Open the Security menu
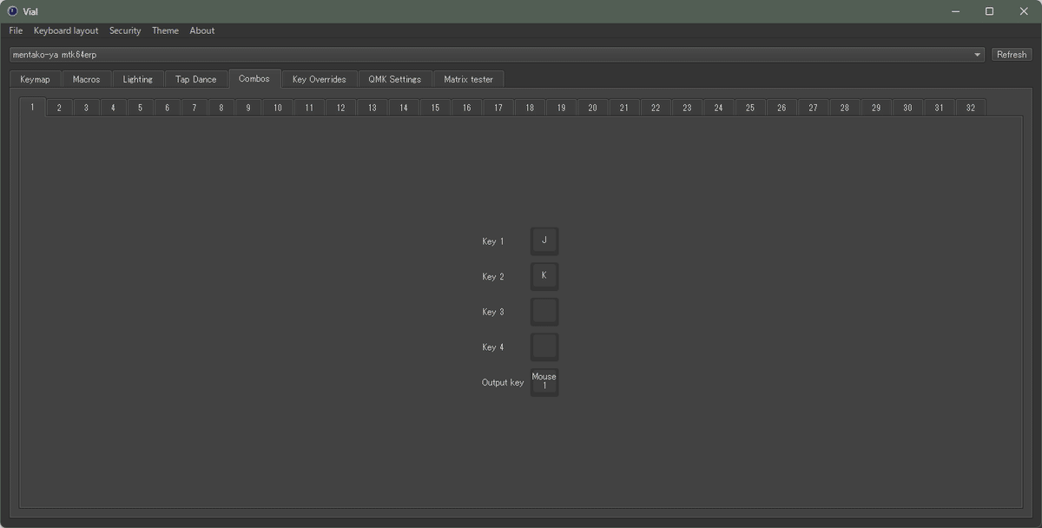 tap(125, 30)
